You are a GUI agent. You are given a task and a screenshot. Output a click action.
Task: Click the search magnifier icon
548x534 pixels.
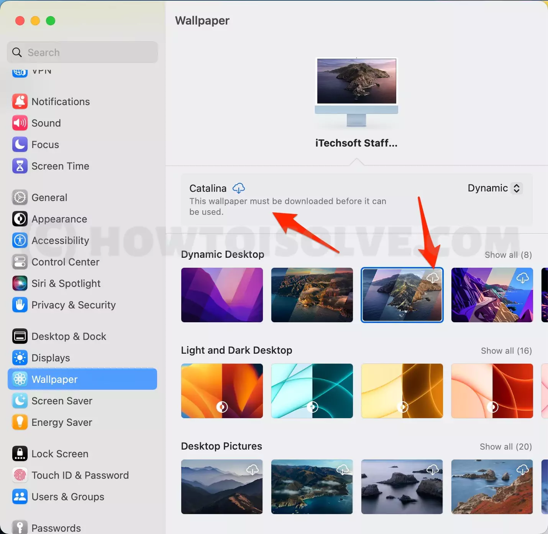tap(17, 52)
